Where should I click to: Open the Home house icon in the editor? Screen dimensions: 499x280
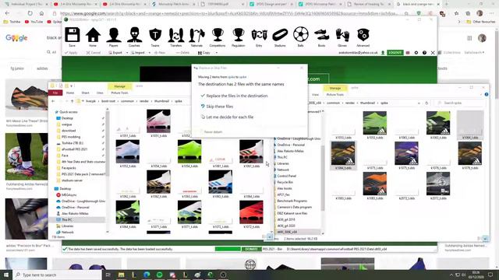pos(93,34)
